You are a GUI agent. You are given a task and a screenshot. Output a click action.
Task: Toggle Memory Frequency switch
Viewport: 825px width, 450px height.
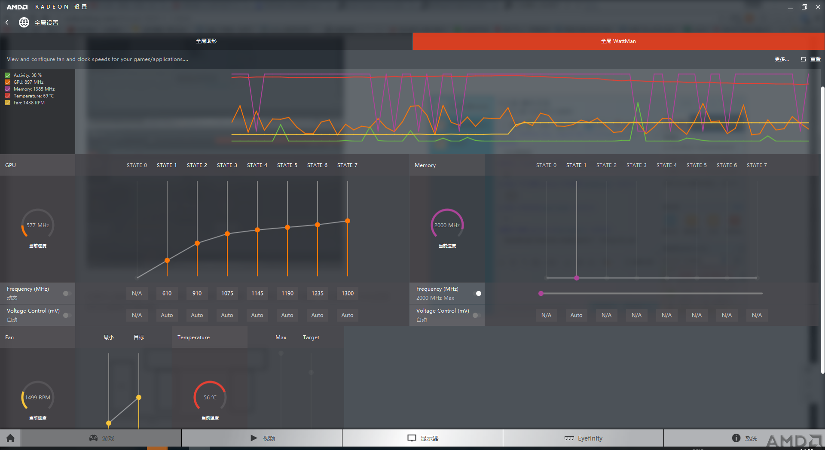[x=477, y=293]
